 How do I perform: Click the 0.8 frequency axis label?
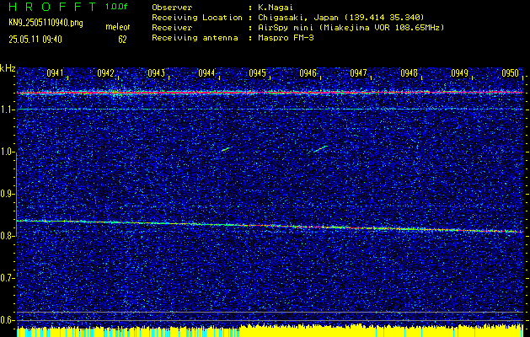point(7,236)
